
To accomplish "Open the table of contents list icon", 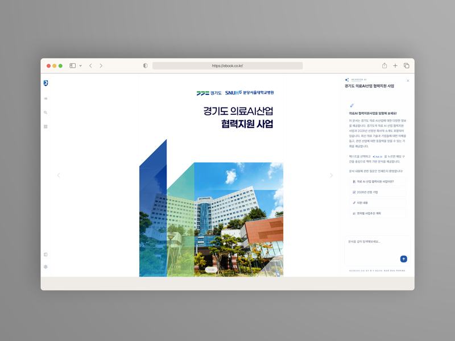I will [x=45, y=98].
